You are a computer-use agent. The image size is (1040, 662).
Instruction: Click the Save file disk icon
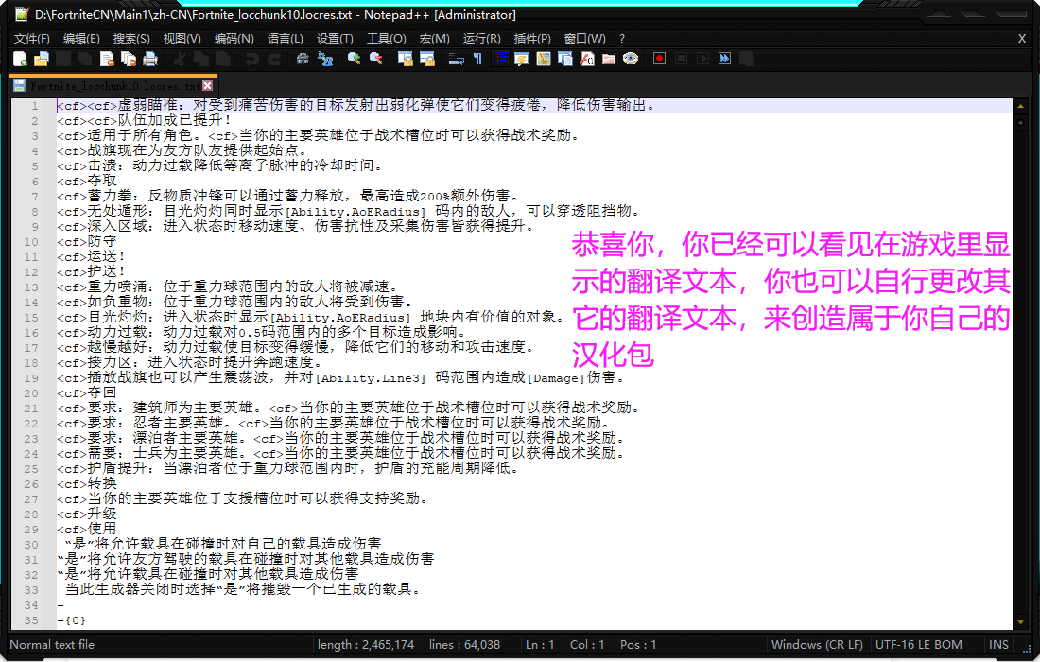click(x=63, y=59)
